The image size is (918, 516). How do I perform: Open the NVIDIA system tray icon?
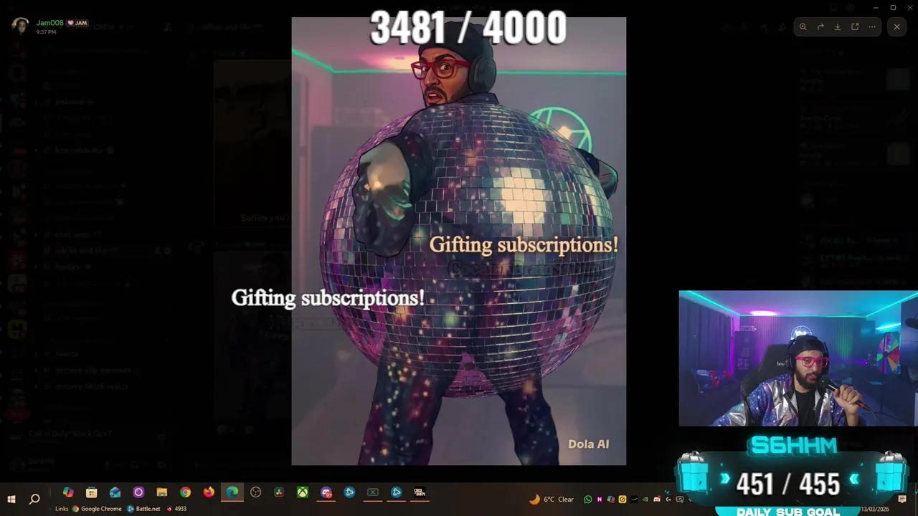645,500
